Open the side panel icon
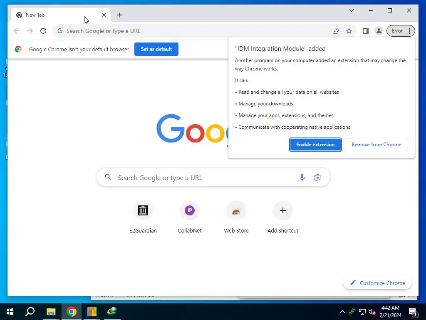Image resolution: width=426 pixels, height=320 pixels. (x=366, y=31)
